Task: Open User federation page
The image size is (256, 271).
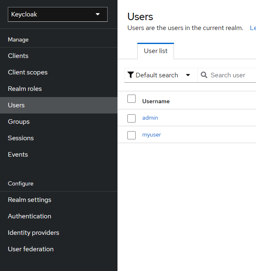Action: pyautogui.click(x=31, y=249)
